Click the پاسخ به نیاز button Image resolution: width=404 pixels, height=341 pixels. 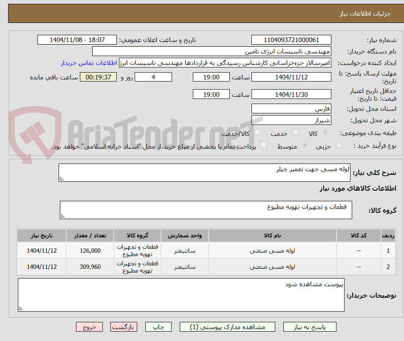coord(310,327)
